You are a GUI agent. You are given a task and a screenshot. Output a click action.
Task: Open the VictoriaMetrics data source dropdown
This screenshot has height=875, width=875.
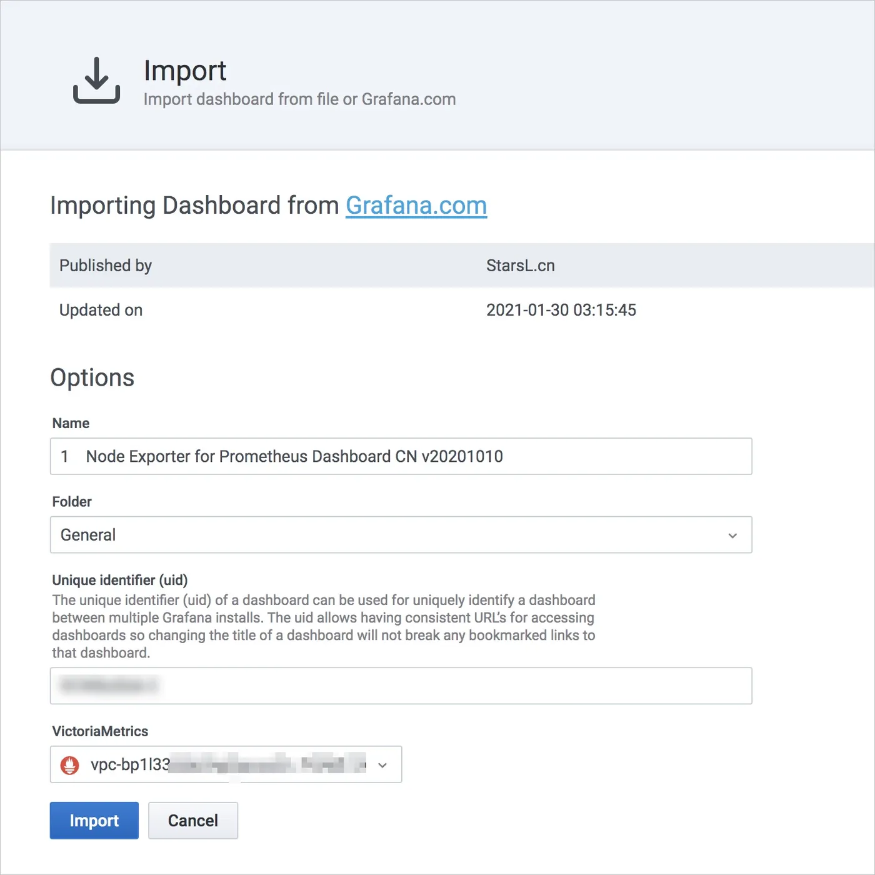coord(226,764)
